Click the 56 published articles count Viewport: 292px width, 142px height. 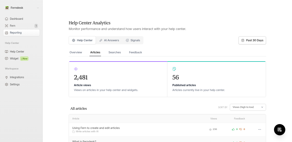tap(176, 77)
